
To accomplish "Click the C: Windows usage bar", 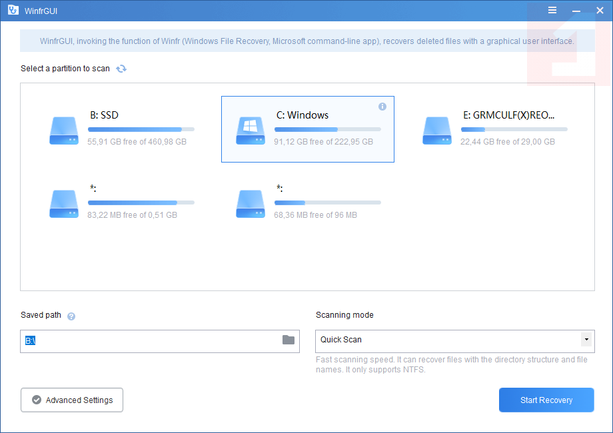I will (328, 129).
